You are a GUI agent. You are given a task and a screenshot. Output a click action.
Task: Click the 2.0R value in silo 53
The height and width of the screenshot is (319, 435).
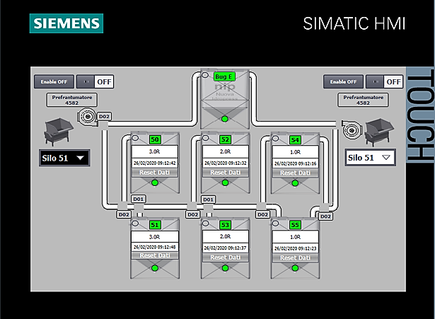click(225, 236)
